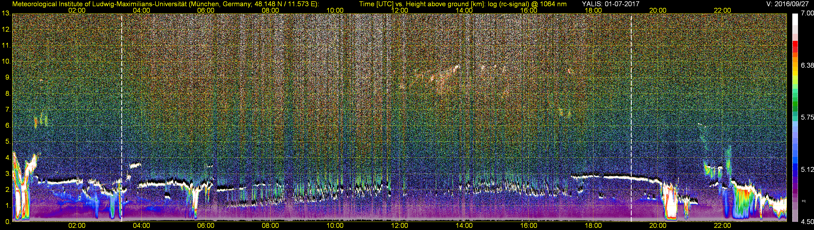Screen dimensions: 814x230
Task: Click the colour bar value 6.38
Action: [x=807, y=65]
